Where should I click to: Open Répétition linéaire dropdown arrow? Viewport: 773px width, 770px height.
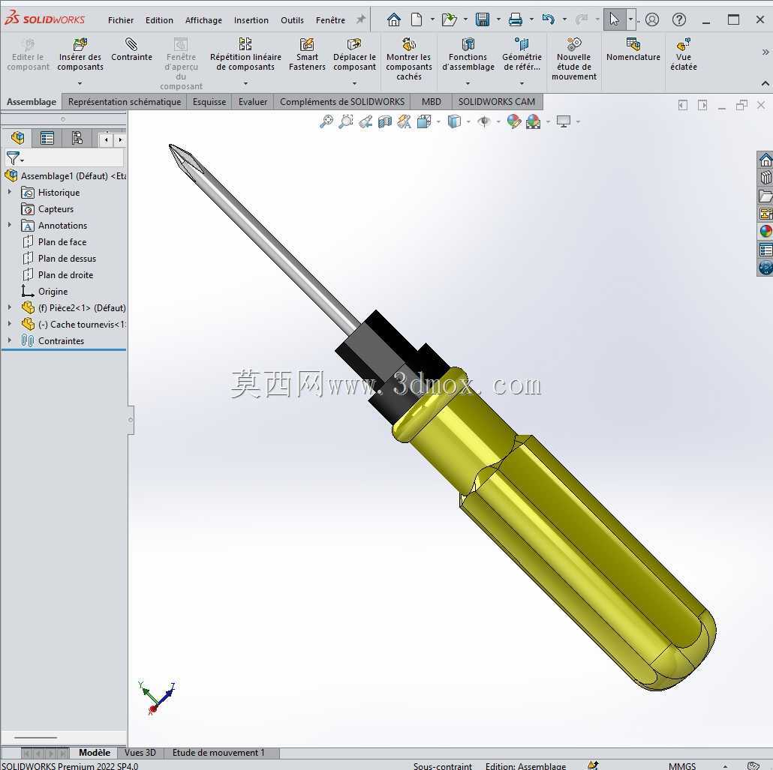click(245, 84)
